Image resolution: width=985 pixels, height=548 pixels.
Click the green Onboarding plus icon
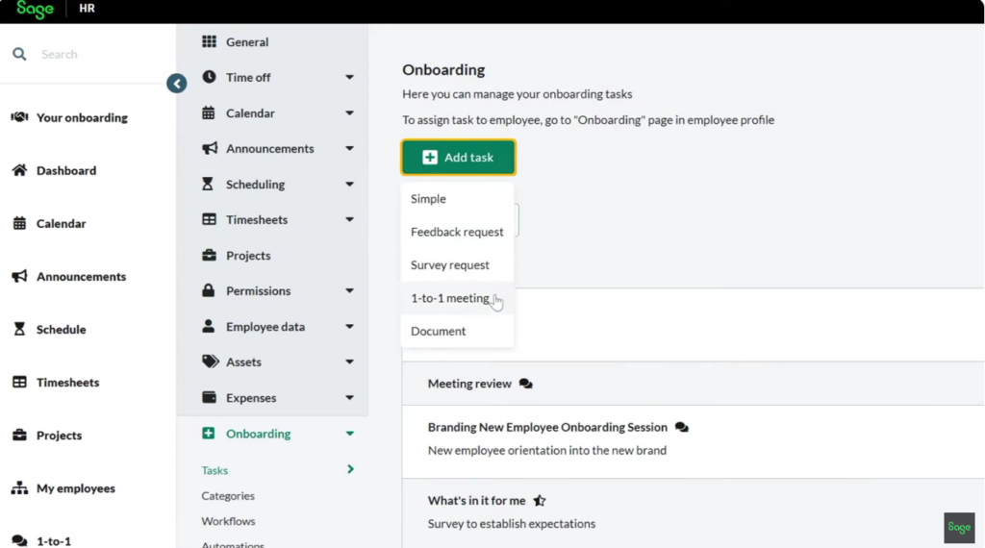[x=209, y=434]
